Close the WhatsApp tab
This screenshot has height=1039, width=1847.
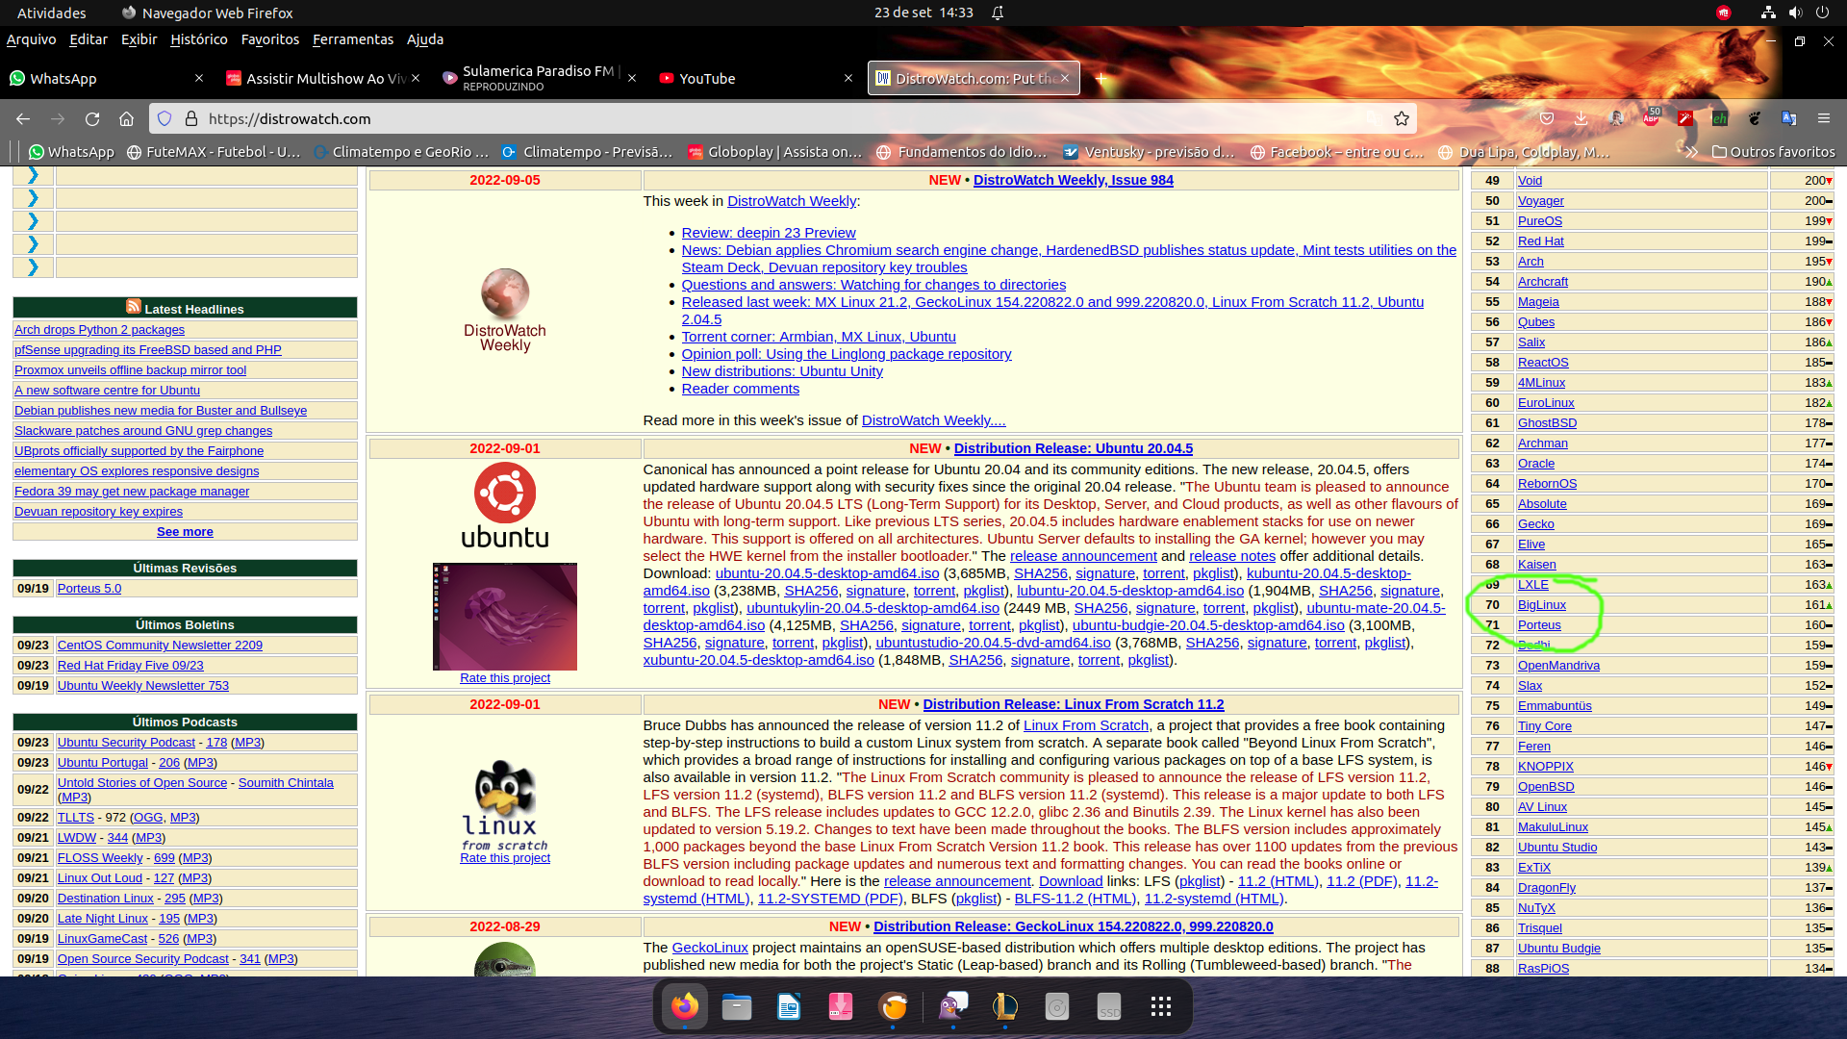pos(199,78)
